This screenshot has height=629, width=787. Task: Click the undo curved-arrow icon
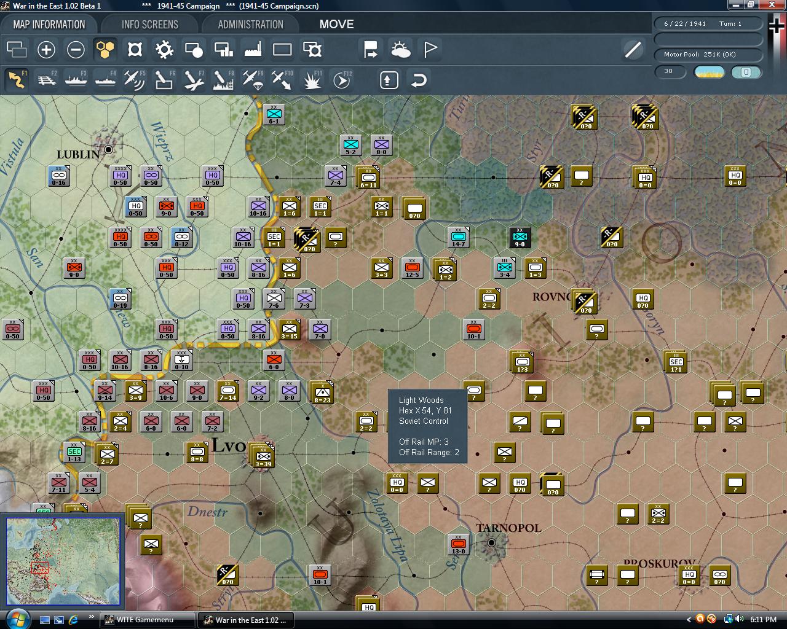419,80
